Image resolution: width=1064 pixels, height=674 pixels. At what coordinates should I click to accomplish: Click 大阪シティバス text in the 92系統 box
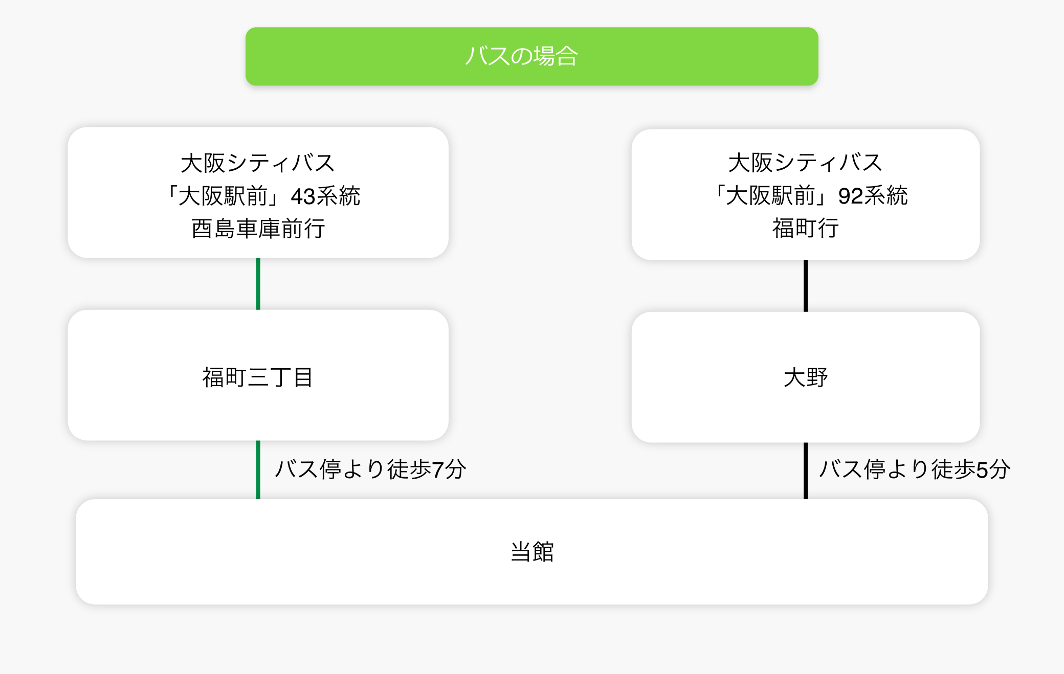coord(805,163)
